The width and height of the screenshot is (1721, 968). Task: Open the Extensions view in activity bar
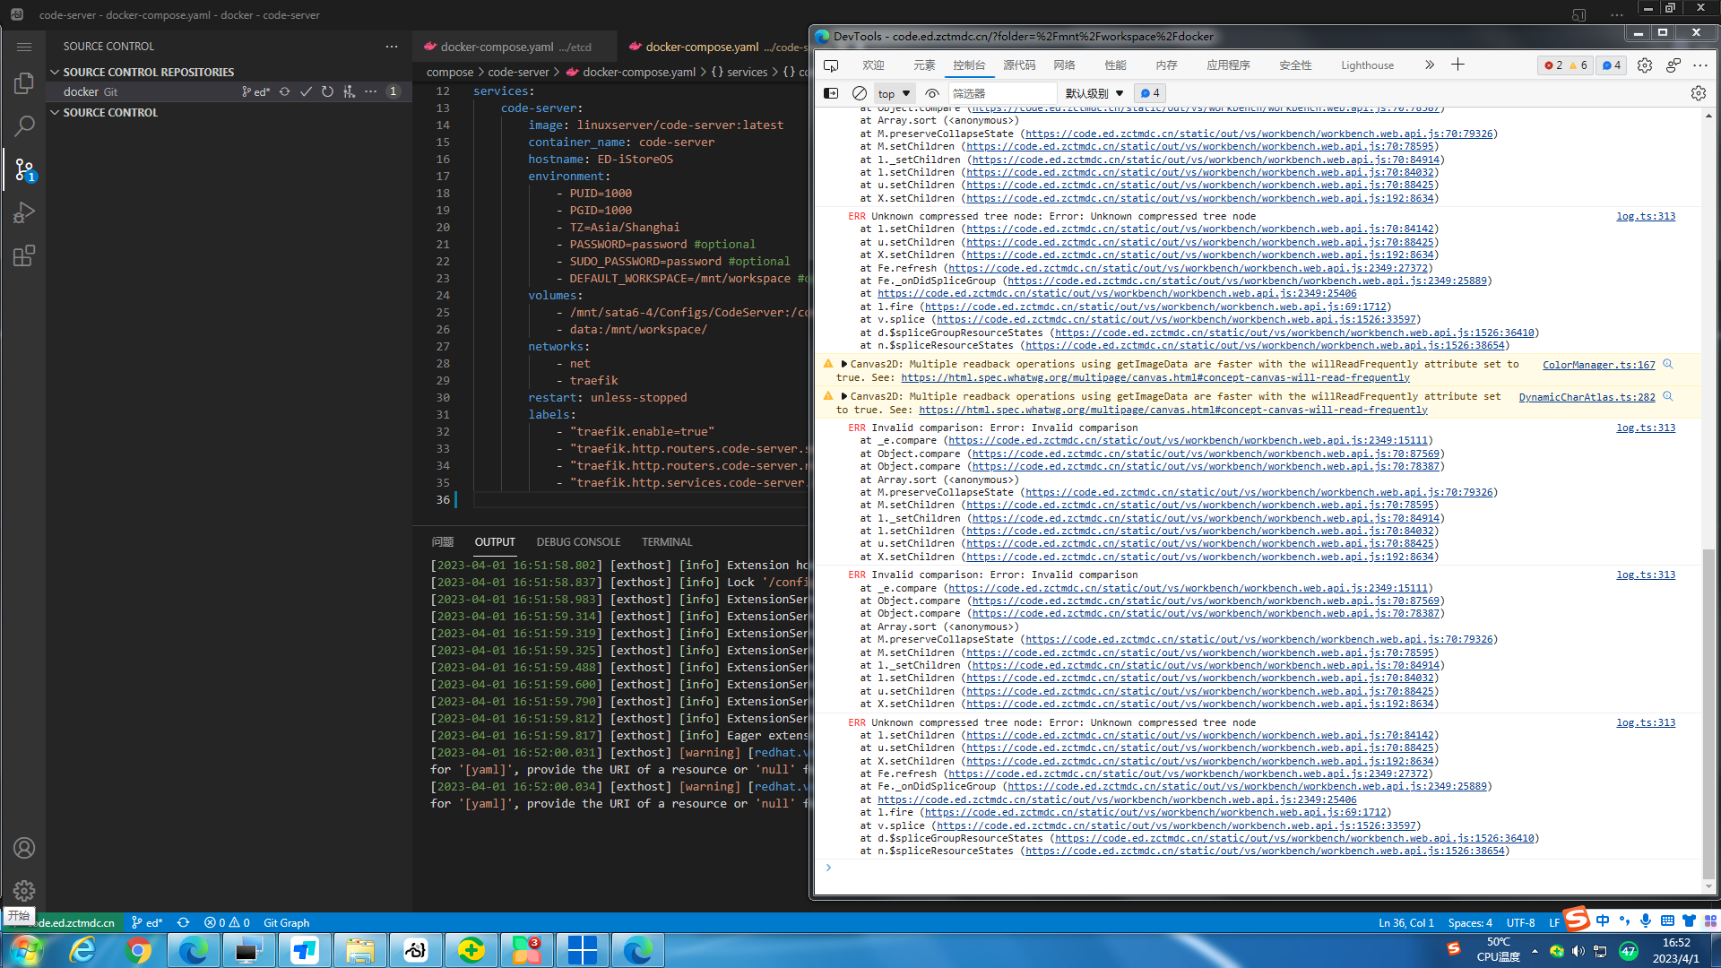click(24, 255)
